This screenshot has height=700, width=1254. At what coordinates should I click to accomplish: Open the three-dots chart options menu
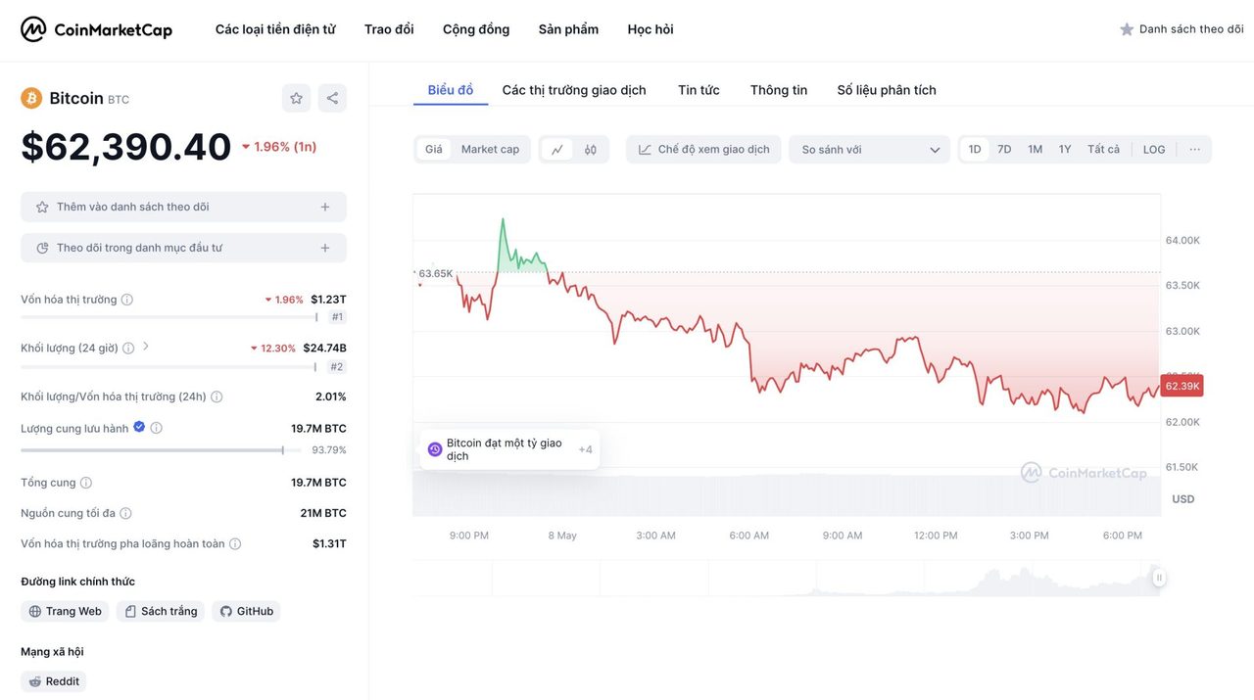1194,150
